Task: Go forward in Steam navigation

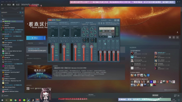Action: [x=5, y=5]
